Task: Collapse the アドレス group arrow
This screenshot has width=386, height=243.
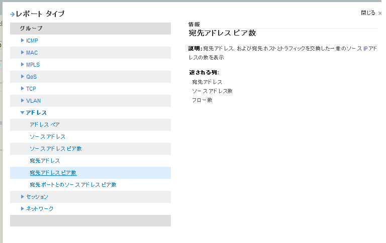Action: [23, 113]
